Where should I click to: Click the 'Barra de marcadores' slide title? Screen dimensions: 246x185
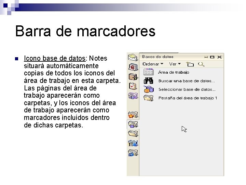point(85,31)
